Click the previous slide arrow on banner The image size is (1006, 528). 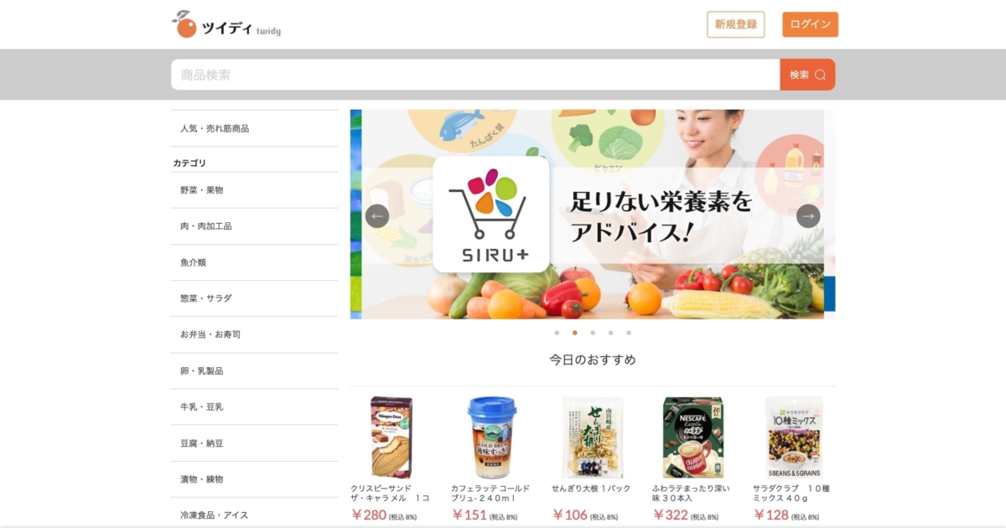377,216
